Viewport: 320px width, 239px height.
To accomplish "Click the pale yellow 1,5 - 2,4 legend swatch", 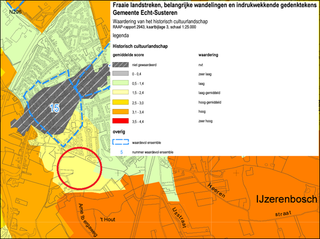I will click(120, 92).
